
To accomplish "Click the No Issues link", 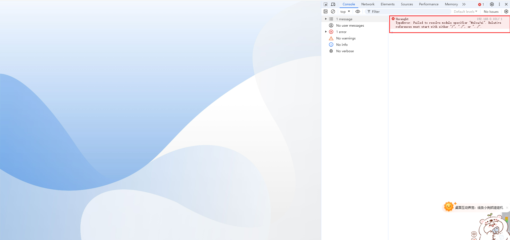I will [x=491, y=11].
